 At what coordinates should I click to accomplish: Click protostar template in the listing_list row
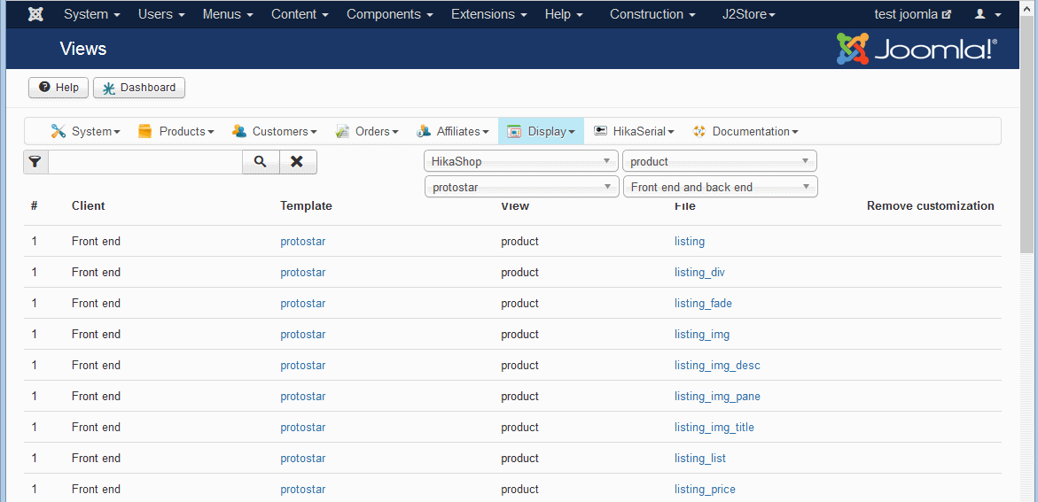tap(302, 459)
